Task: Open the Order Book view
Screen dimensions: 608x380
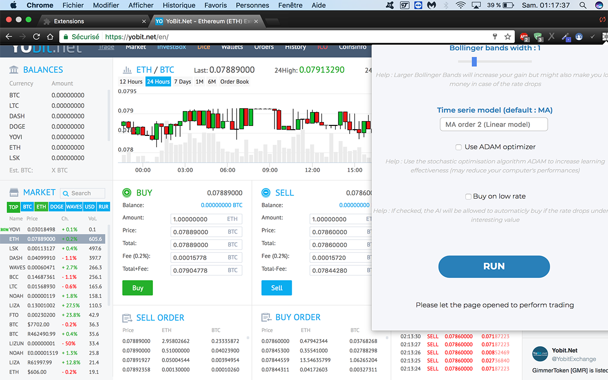Action: click(235, 82)
